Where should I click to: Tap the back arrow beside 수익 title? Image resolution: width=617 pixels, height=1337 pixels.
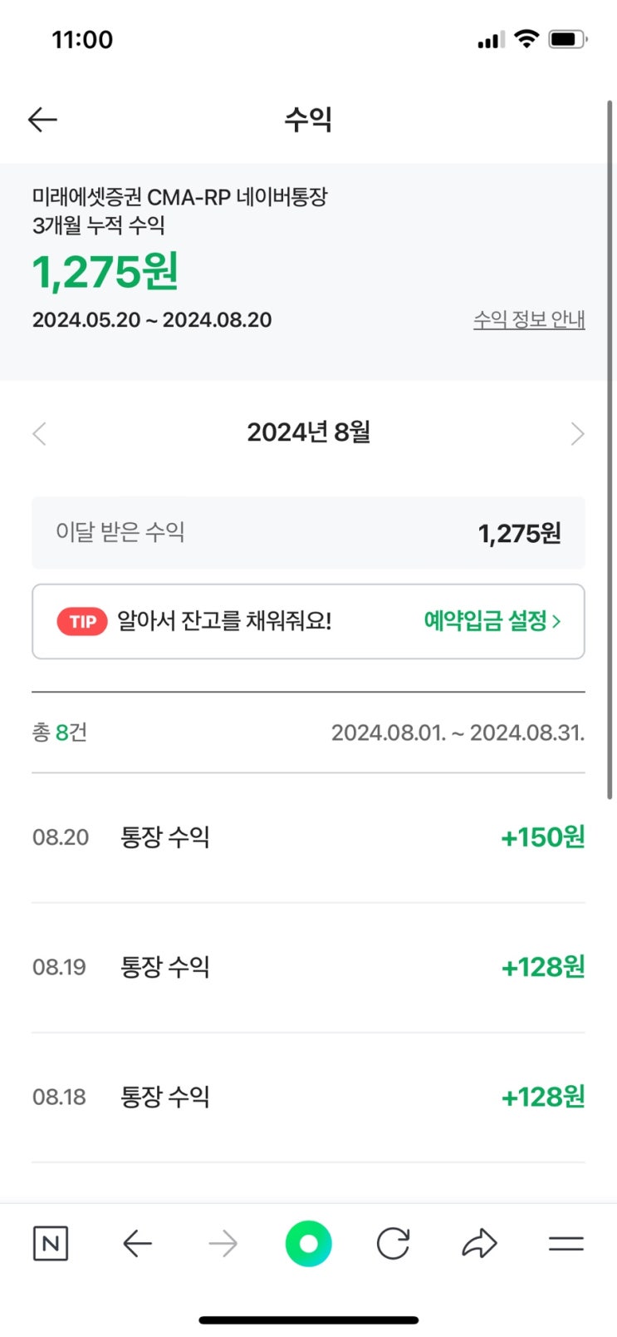pyautogui.click(x=42, y=120)
